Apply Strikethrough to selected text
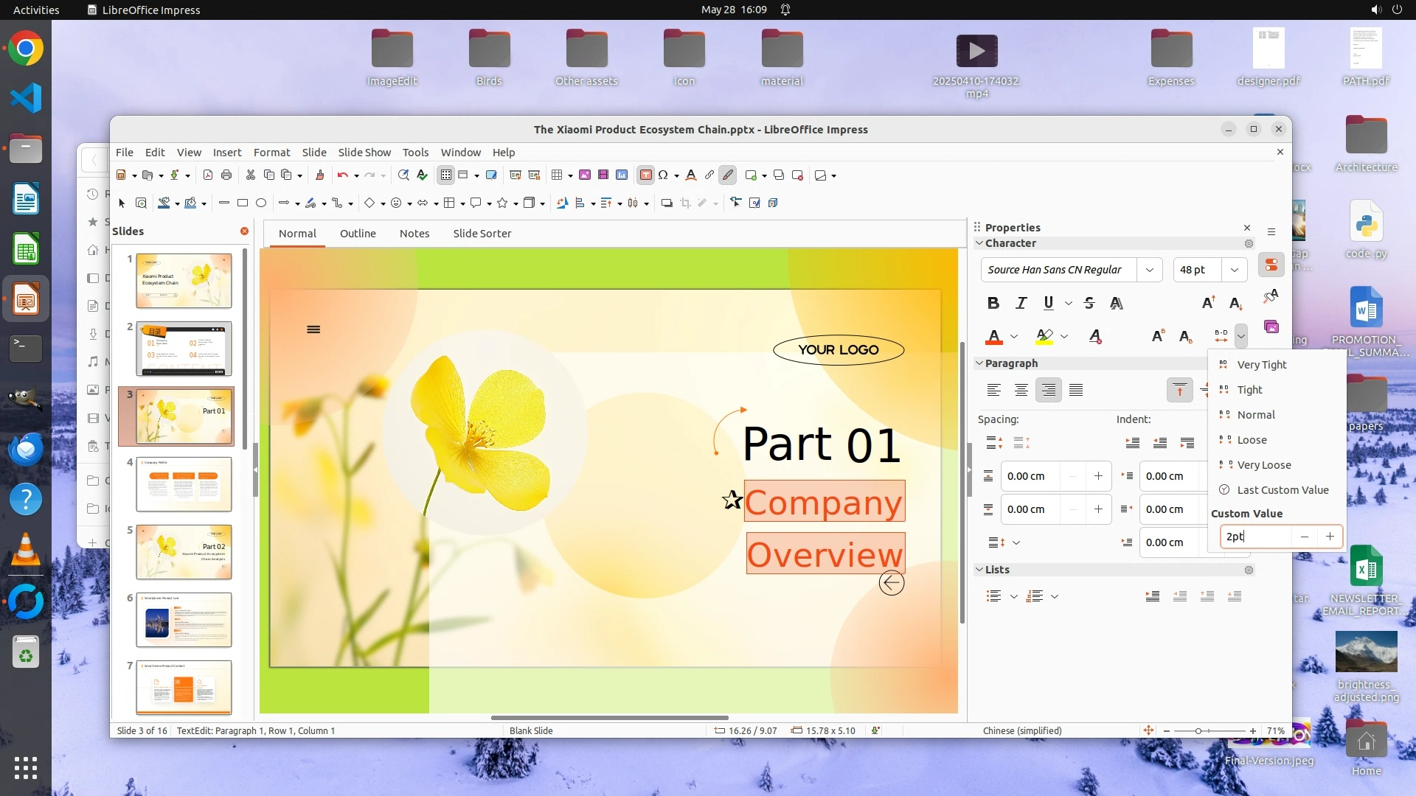 click(1089, 303)
